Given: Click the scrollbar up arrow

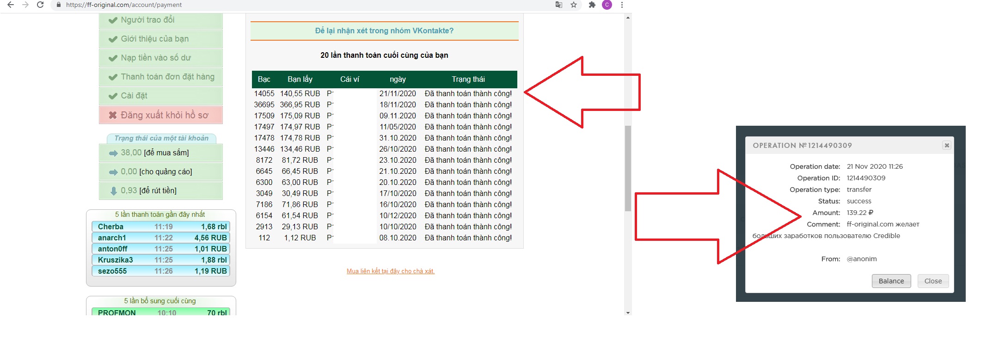Looking at the screenshot, I should click(x=628, y=18).
